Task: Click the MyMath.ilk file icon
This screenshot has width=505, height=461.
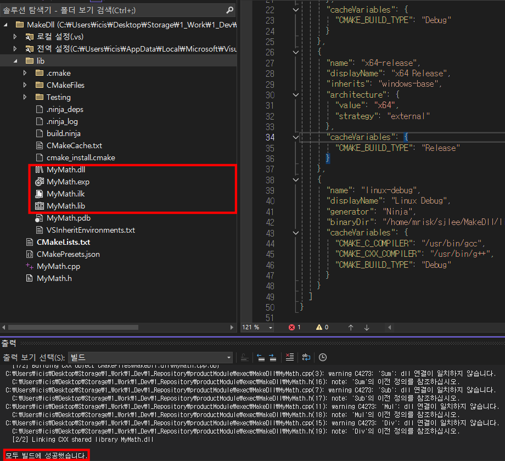Action: [40, 194]
